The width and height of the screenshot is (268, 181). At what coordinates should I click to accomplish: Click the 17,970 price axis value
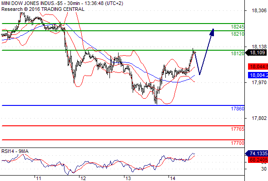tap(259, 83)
